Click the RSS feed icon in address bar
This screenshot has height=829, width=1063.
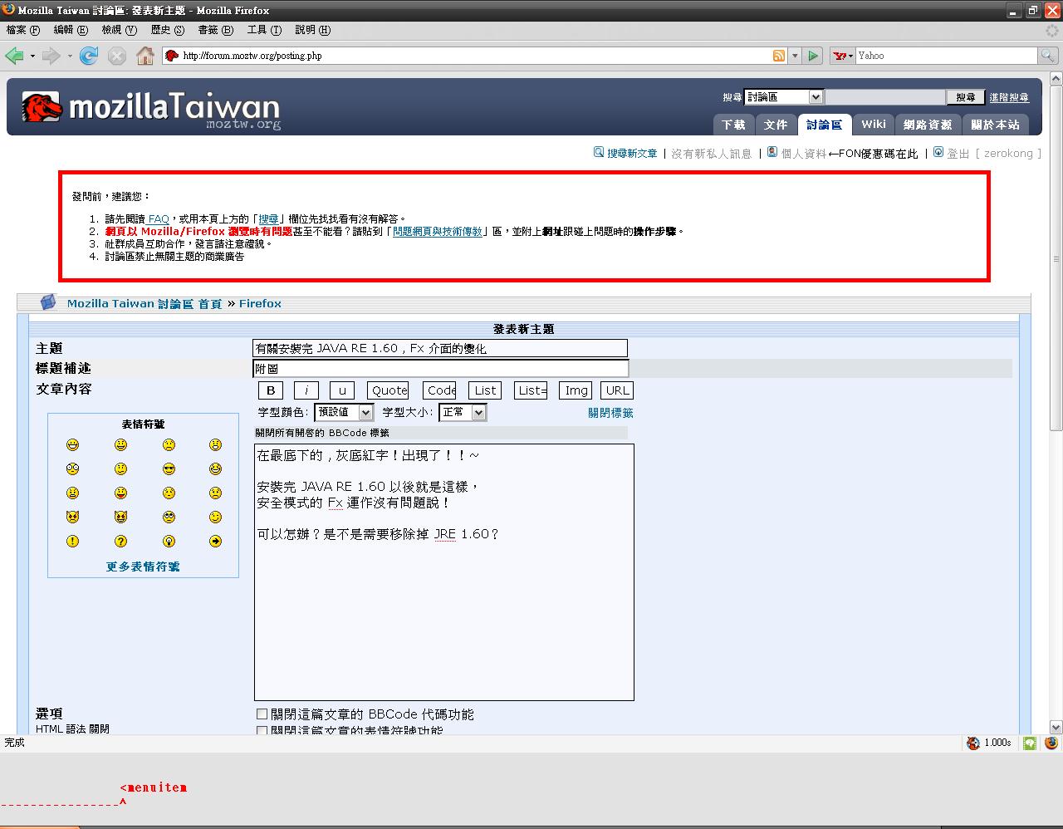coord(778,56)
